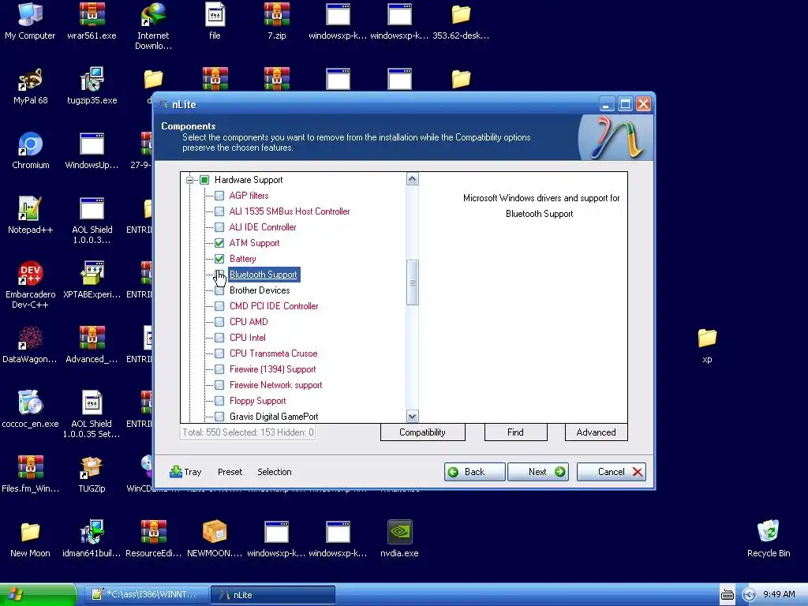Screen dimensions: 808x606
Task: Select WindowsUp... desktop icon
Action: point(92,151)
